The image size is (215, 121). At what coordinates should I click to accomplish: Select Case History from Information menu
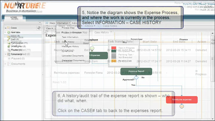(68, 42)
